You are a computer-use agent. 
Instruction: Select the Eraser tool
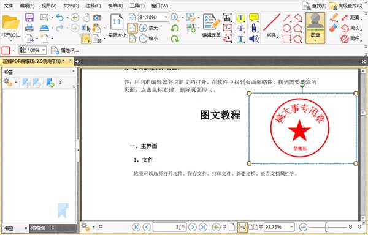point(333,28)
